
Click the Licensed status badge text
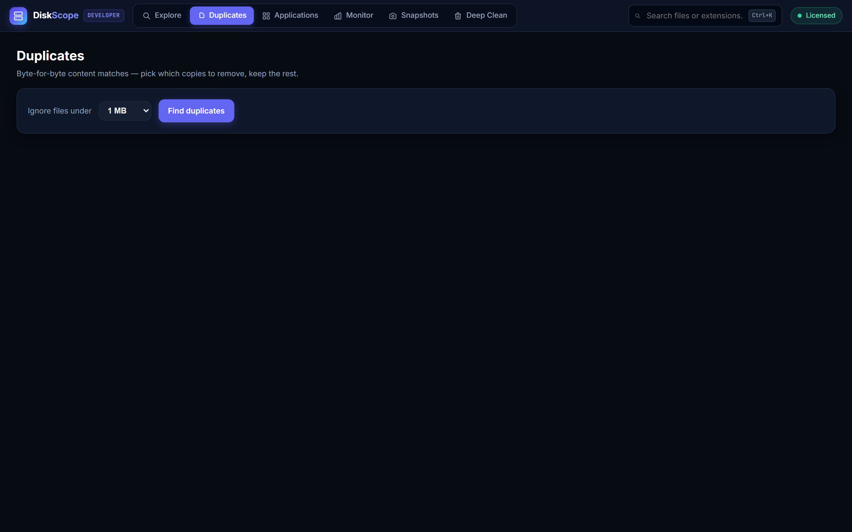tap(820, 15)
